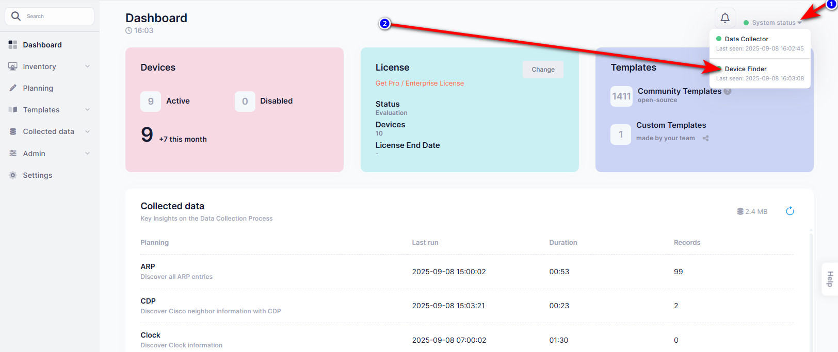Click the Dashboard grid icon in sidebar
This screenshot has width=838, height=352.
pos(13,45)
